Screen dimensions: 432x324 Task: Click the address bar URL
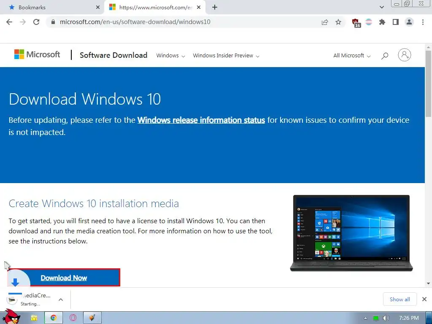(x=135, y=22)
